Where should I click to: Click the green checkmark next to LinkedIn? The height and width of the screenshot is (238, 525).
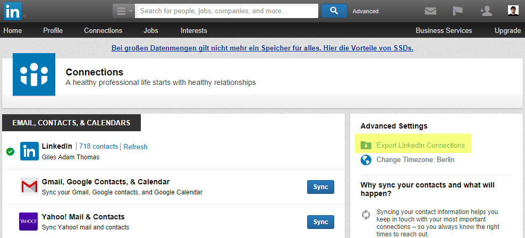10,151
